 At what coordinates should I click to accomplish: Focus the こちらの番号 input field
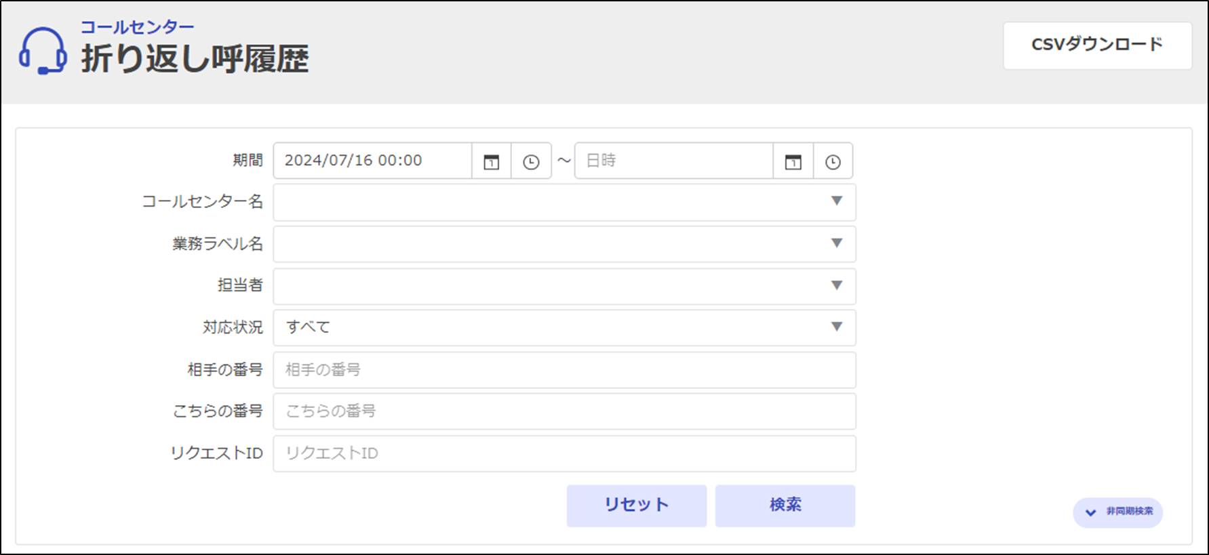tap(565, 411)
